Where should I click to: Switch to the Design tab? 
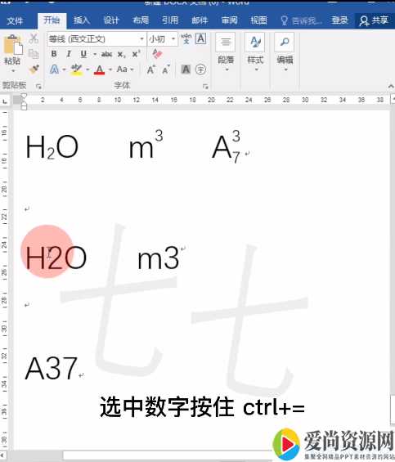coord(111,20)
